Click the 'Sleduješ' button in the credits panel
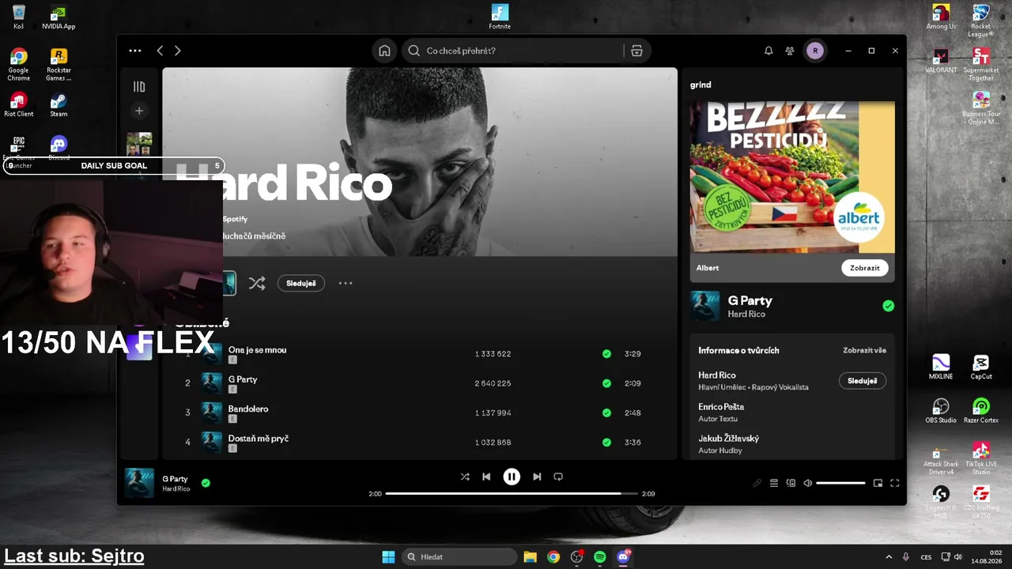 click(x=862, y=381)
